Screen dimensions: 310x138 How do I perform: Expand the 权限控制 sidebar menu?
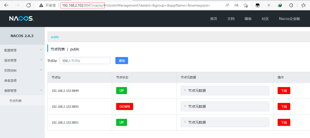22,70
